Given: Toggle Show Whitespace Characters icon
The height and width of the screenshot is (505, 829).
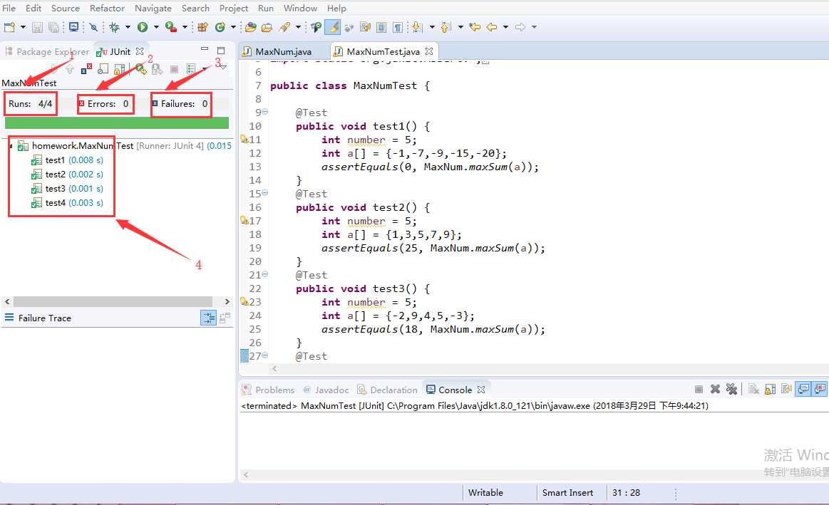Looking at the screenshot, I should click(398, 27).
